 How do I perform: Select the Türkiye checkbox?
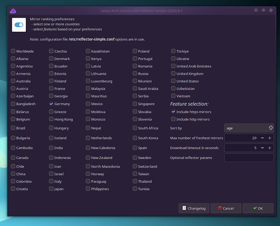tap(173, 51)
